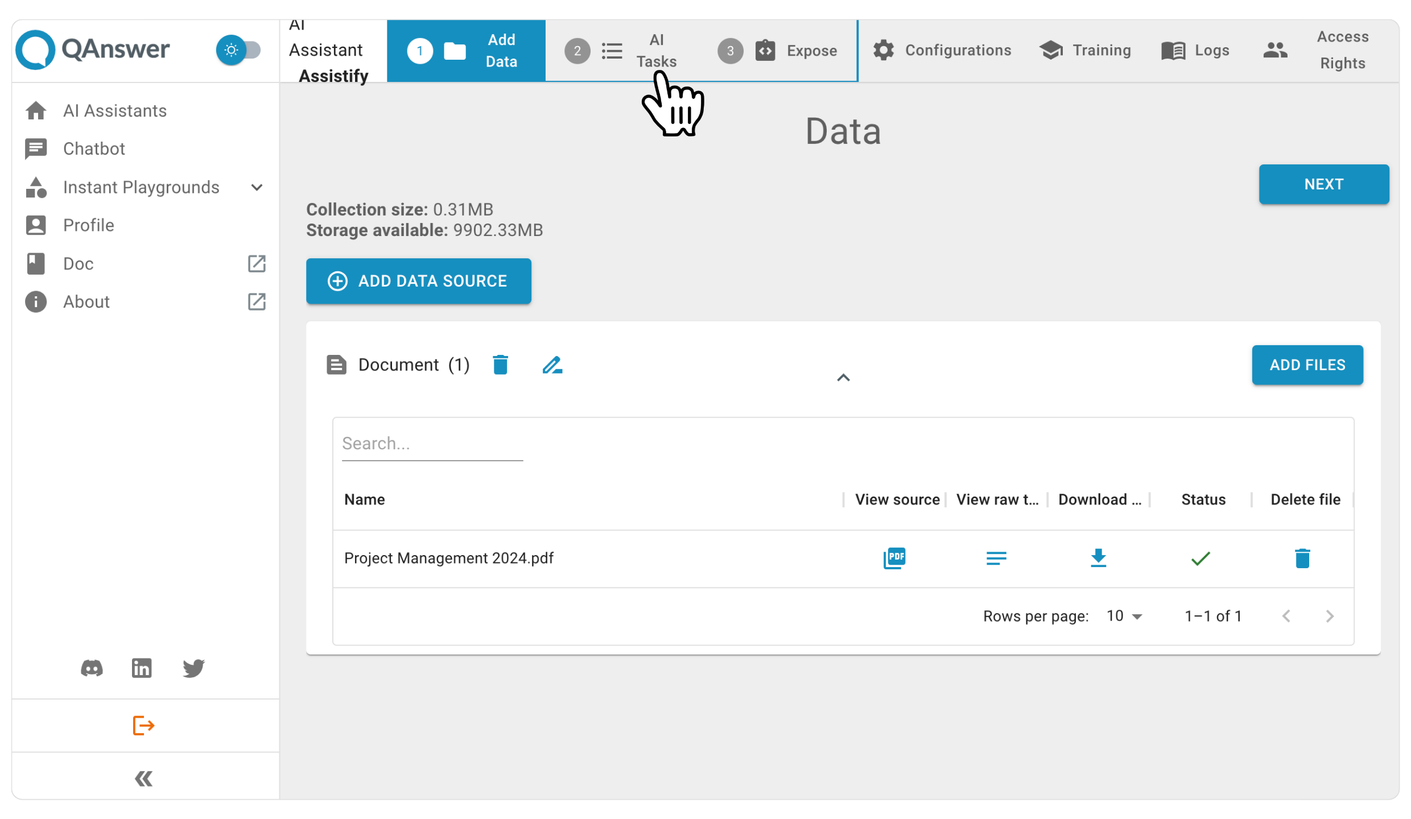
Task: Click the Access Rights people icon
Action: (x=1275, y=50)
